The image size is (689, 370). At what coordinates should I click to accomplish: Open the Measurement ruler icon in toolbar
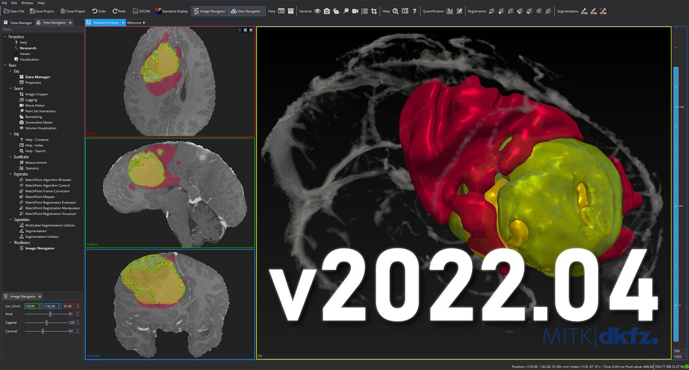click(459, 11)
